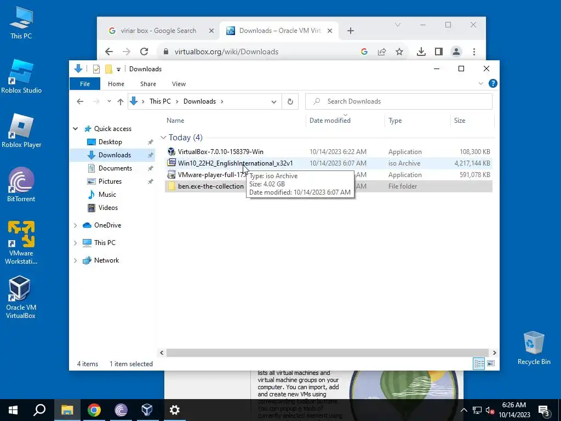This screenshot has width=561, height=421.
Task: Open Settings gear on taskbar
Action: point(175,410)
